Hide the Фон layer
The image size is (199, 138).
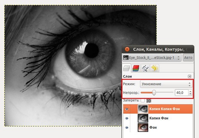coord(127,128)
